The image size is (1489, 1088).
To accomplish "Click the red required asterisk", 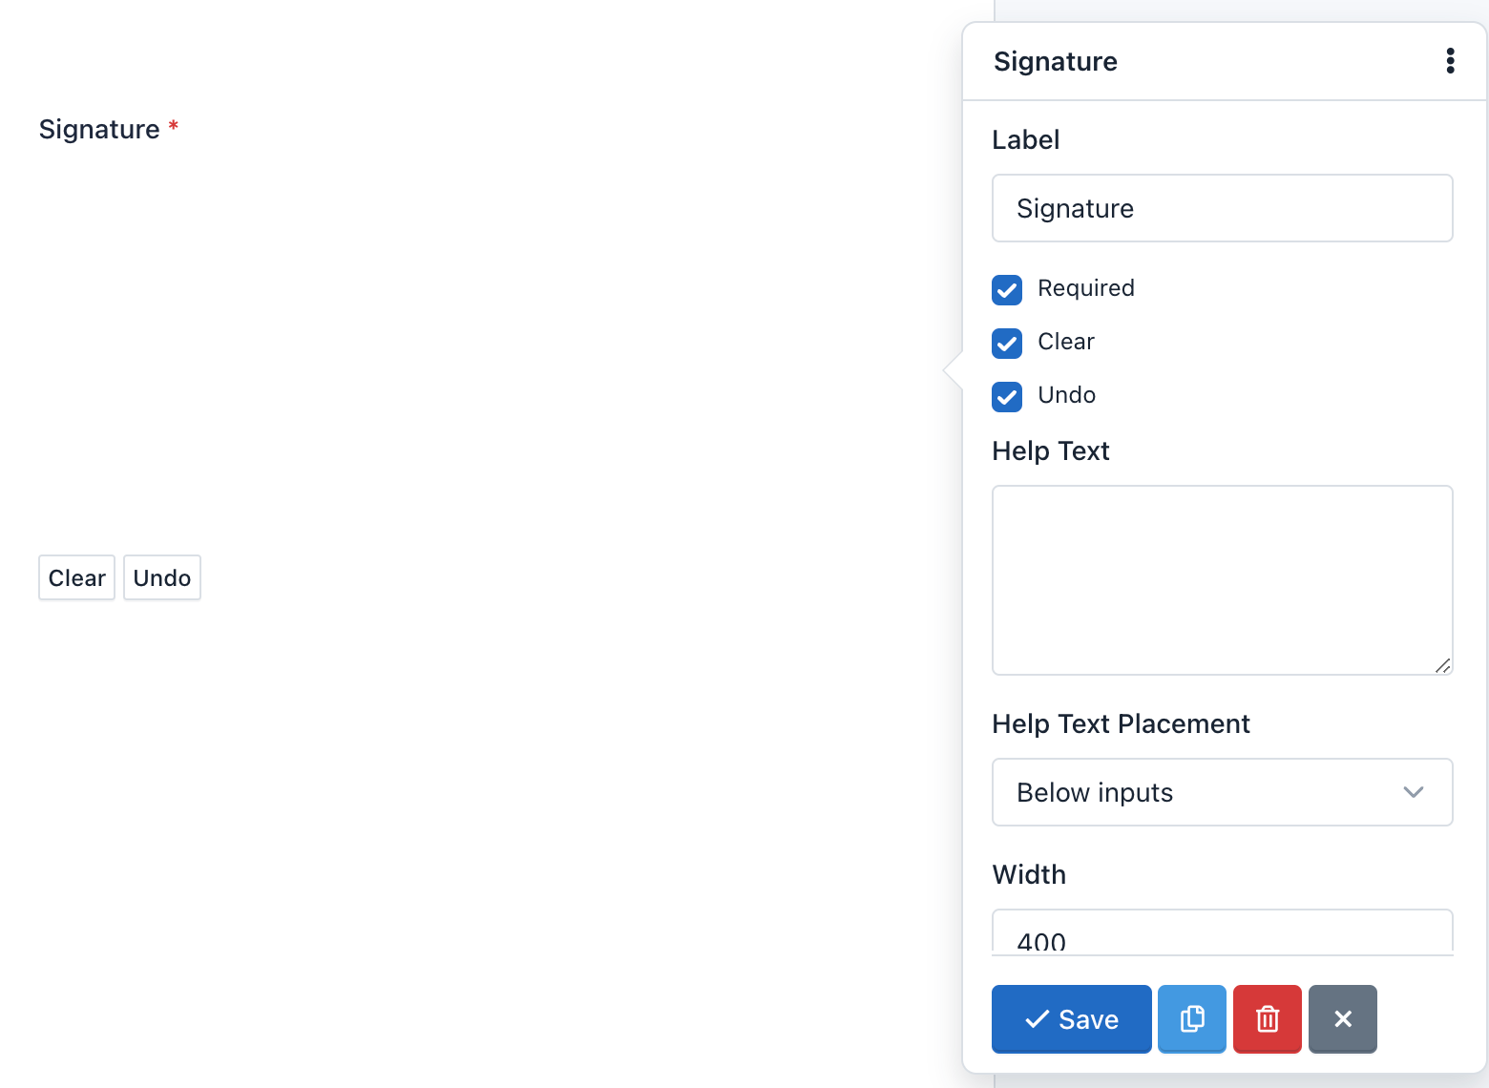I will (173, 125).
